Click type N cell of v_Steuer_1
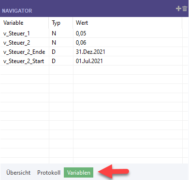The height and width of the screenshot is (180, 189). point(61,33)
